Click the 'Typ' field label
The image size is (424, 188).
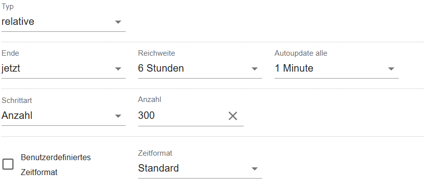pos(7,7)
